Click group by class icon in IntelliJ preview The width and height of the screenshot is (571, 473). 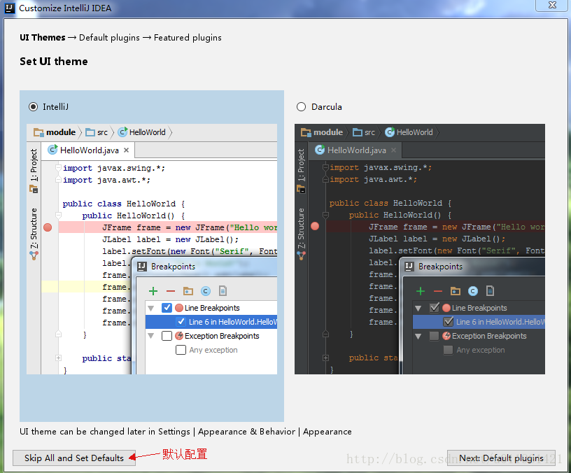(206, 291)
